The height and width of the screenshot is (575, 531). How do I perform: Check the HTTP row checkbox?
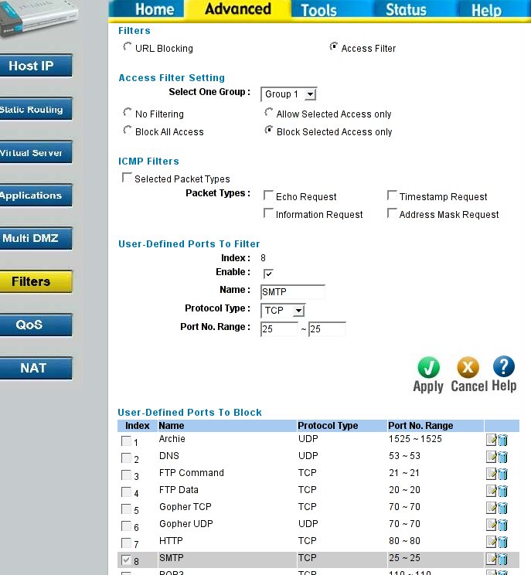click(126, 543)
